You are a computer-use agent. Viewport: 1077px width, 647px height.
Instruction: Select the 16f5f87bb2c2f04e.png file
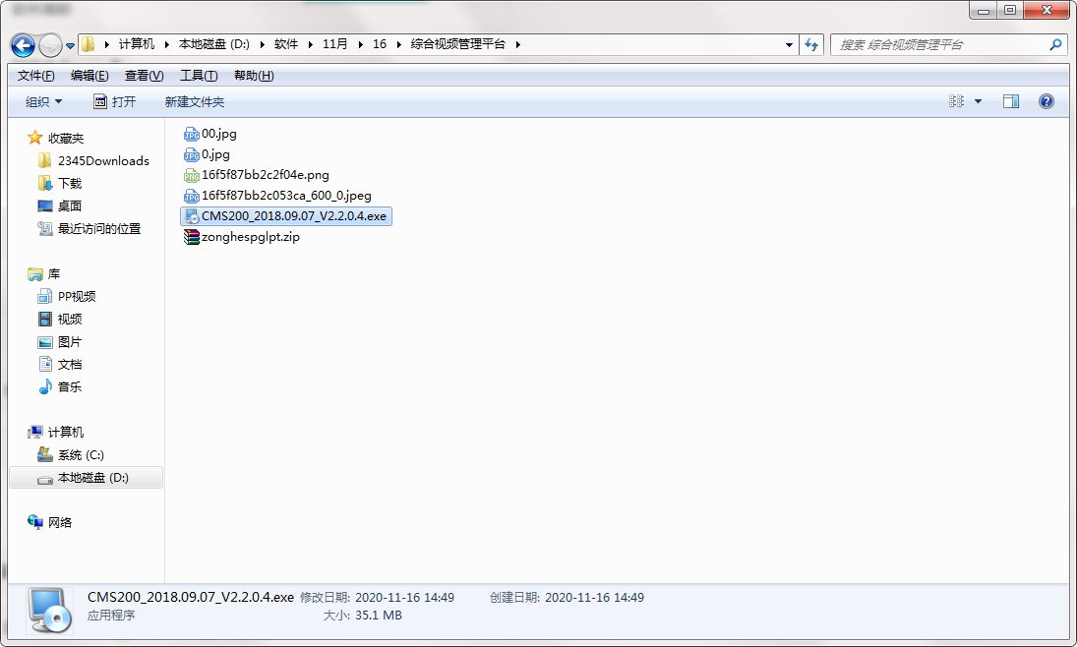tap(256, 175)
